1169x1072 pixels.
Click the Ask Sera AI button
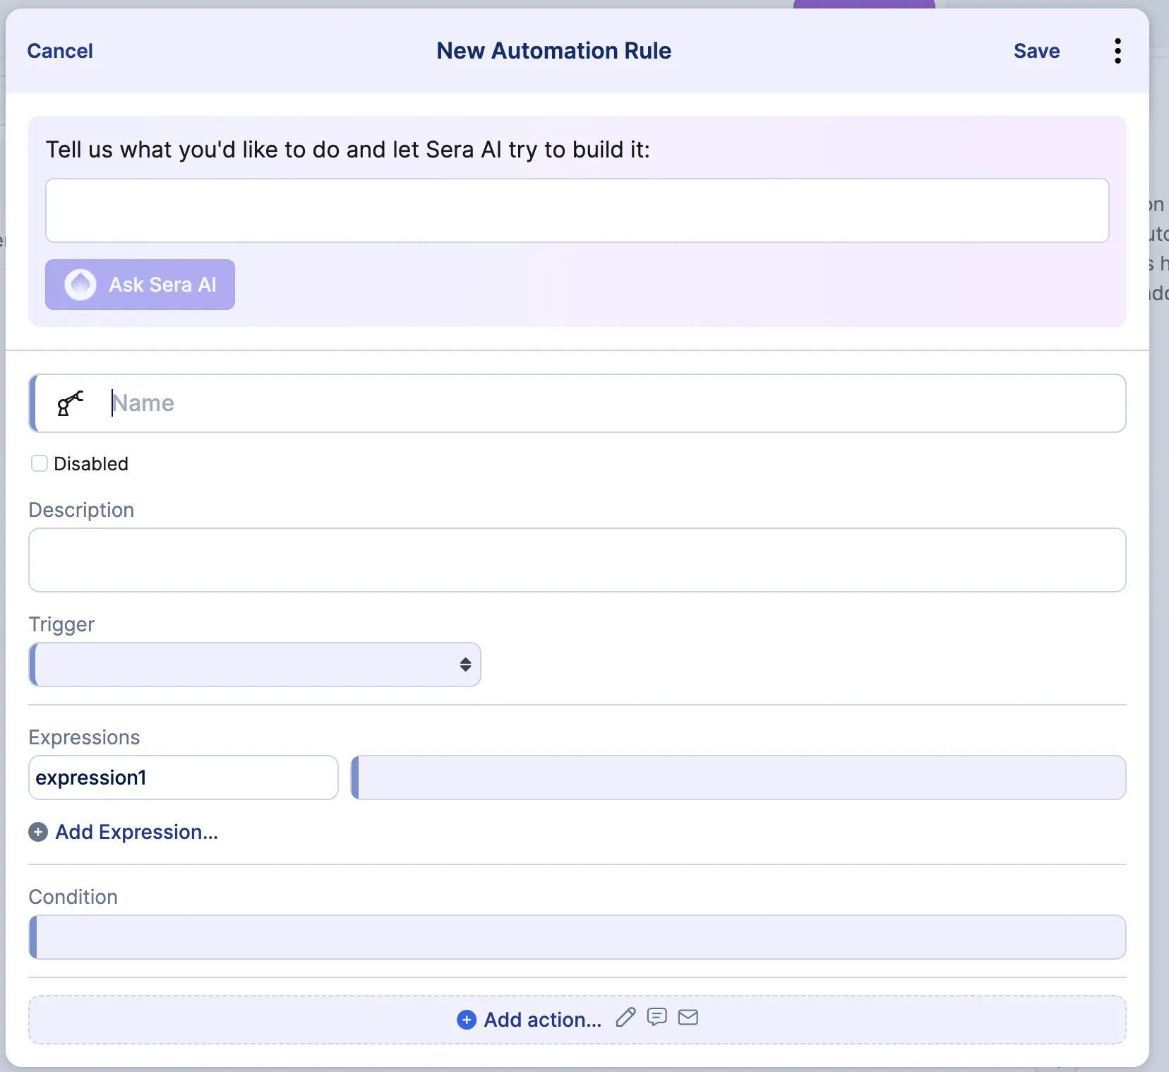point(140,285)
